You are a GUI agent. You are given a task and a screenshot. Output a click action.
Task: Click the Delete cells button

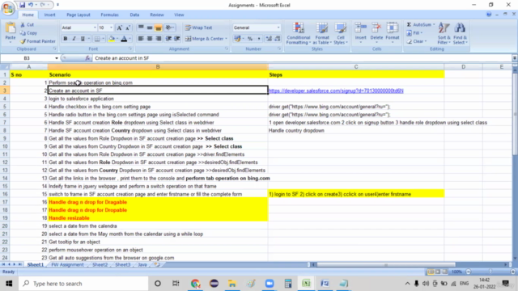click(376, 32)
